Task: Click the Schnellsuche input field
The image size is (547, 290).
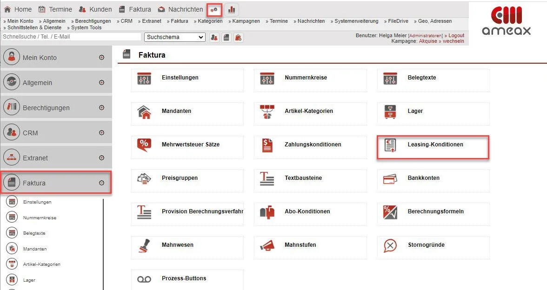Action: click(72, 37)
